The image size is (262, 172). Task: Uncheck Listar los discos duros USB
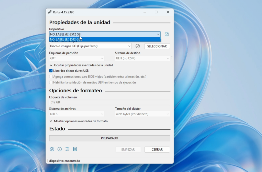tap(51, 71)
